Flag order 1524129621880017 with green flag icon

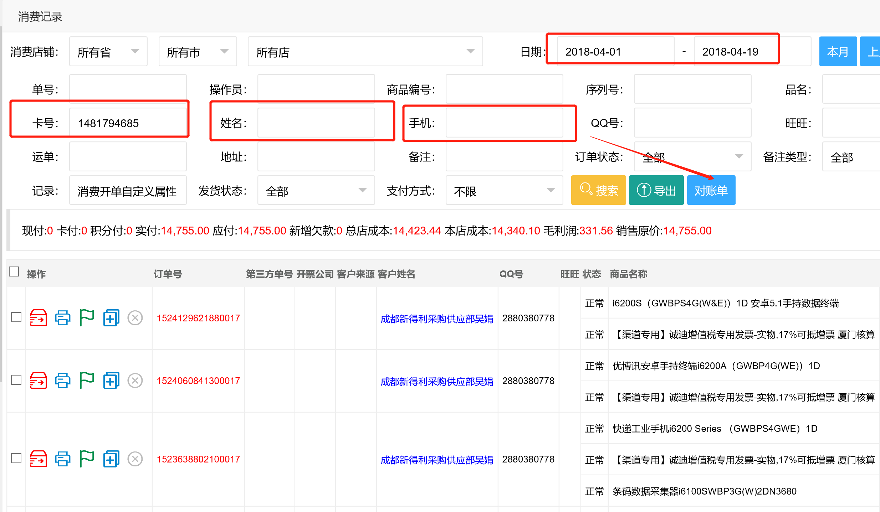click(x=87, y=318)
